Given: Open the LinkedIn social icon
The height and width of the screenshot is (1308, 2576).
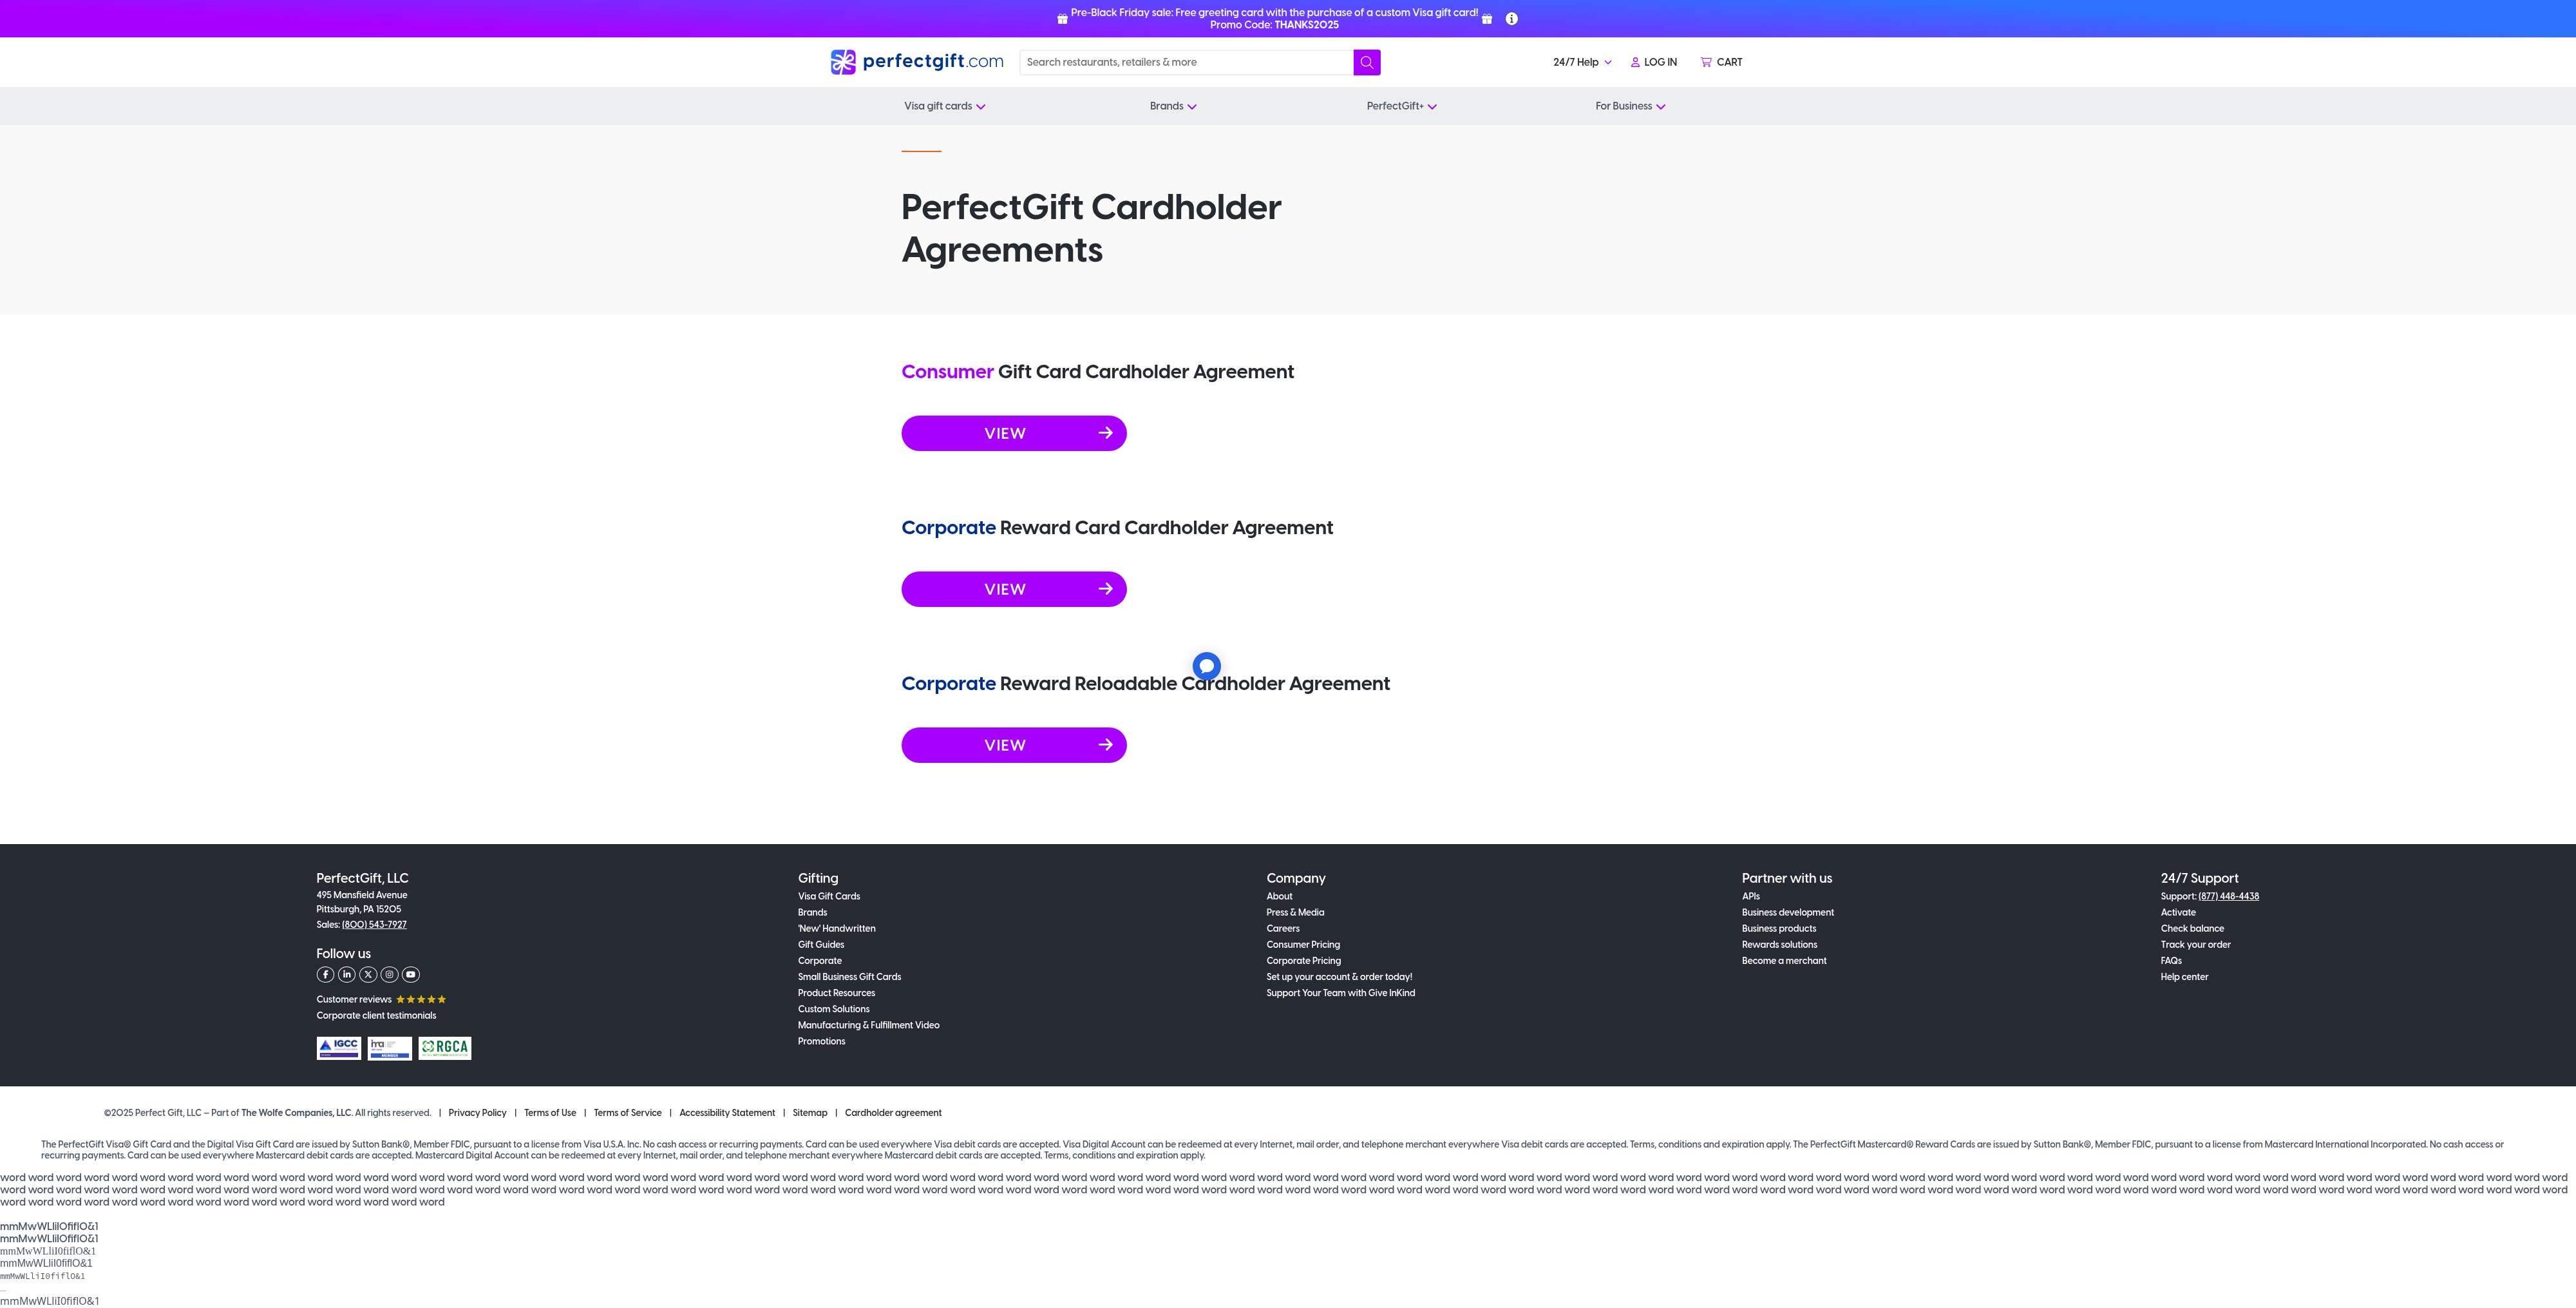Looking at the screenshot, I should point(347,975).
